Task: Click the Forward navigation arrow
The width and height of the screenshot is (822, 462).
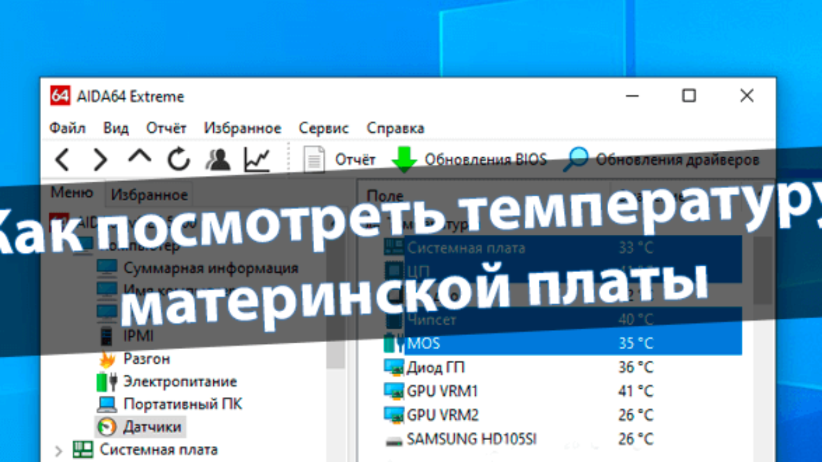Action: pyautogui.click(x=100, y=160)
